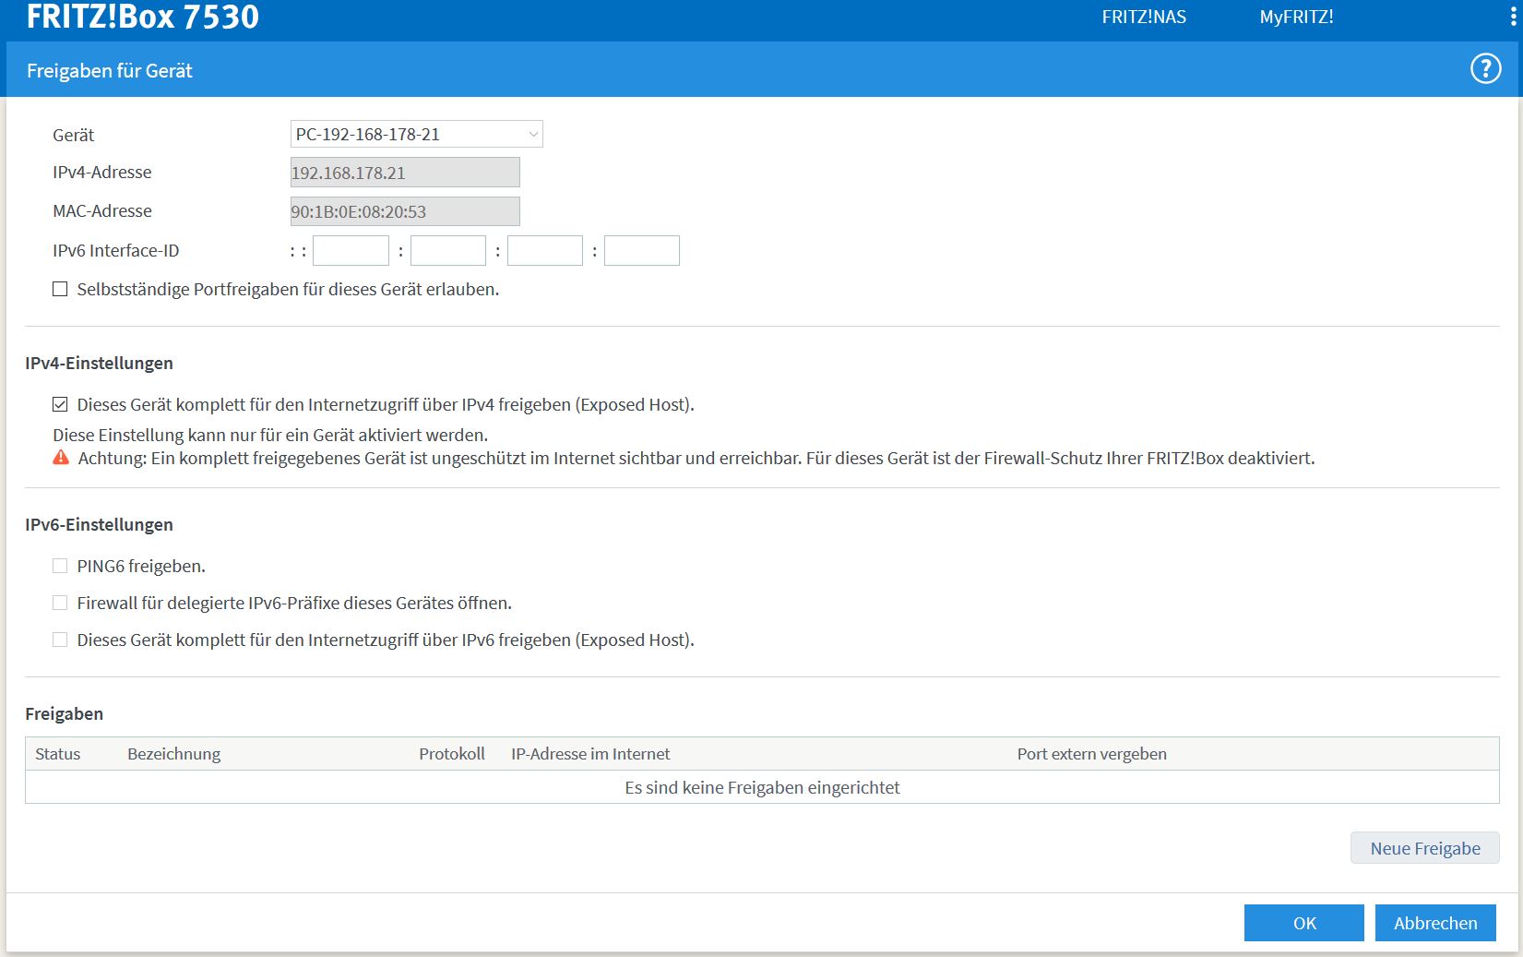Click the 'Es sind keine Freigaben eingerichtet' row

pyautogui.click(x=762, y=787)
